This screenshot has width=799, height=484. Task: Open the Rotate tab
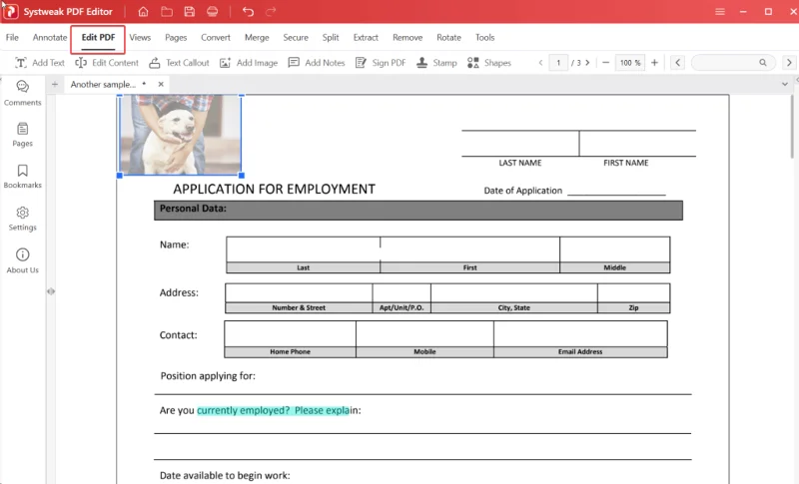tap(448, 37)
